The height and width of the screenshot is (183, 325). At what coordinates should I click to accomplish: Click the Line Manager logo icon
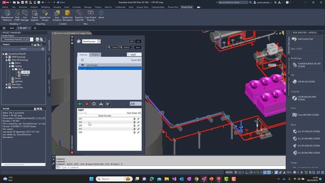[x=79, y=42]
